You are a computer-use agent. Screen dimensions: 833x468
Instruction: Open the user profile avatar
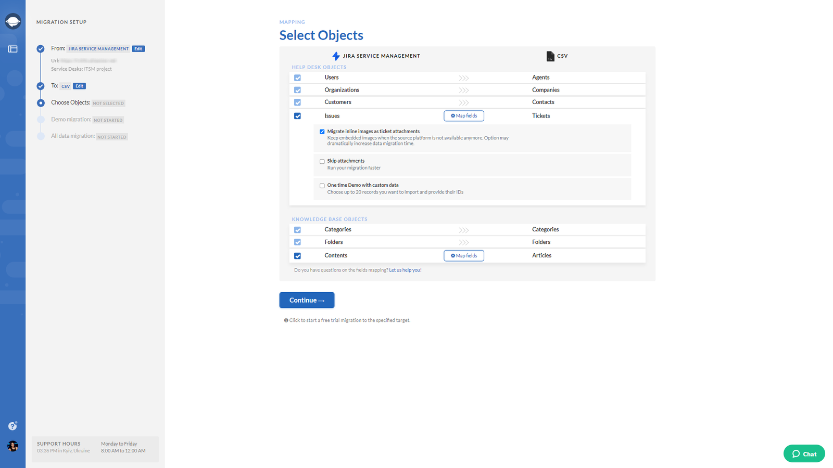click(x=12, y=446)
